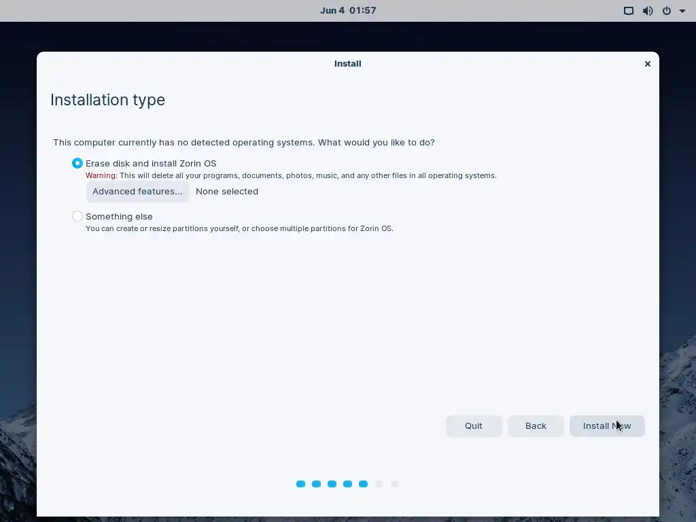The height and width of the screenshot is (522, 696).
Task: Click the 'Installation type' heading
Action: (x=108, y=100)
